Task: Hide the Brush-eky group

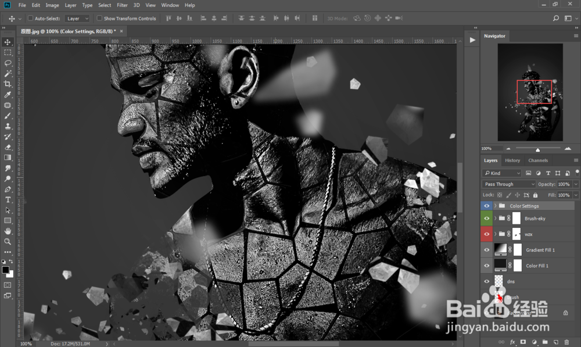Action: 486,219
